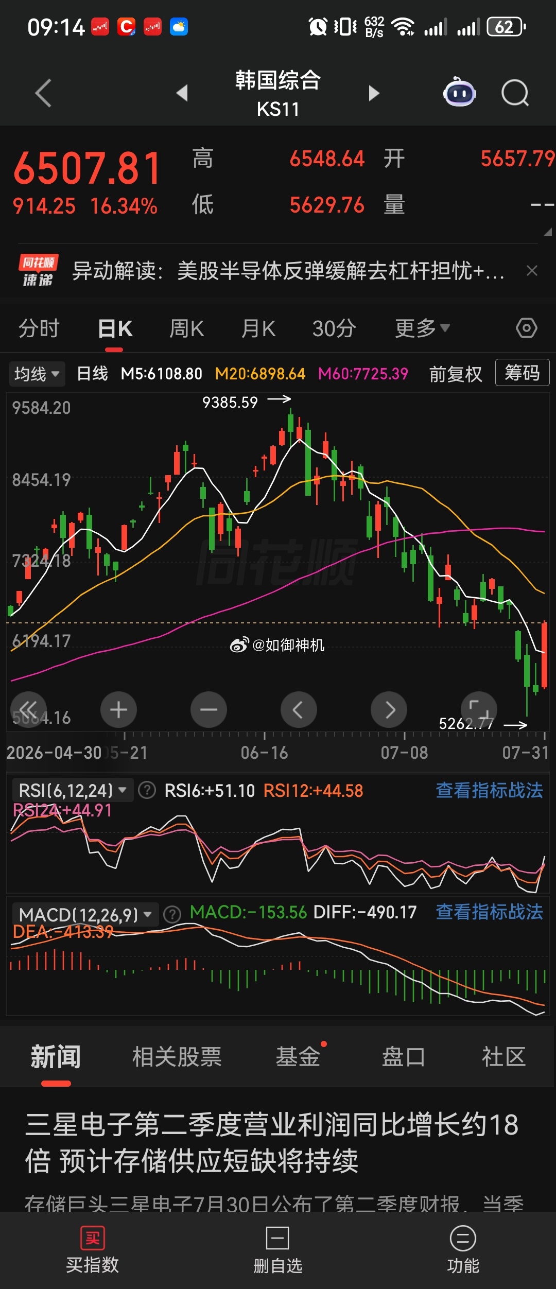Viewport: 556px width, 1289px height.
Task: Open RSI 查看指标战法 link
Action: 489,790
